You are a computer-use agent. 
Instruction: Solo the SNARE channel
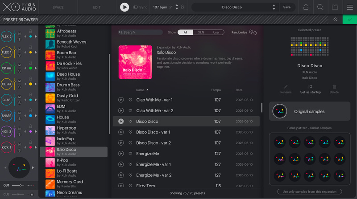(x=19, y=118)
